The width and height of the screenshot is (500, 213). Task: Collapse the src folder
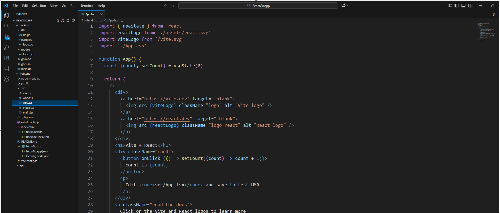click(19, 88)
